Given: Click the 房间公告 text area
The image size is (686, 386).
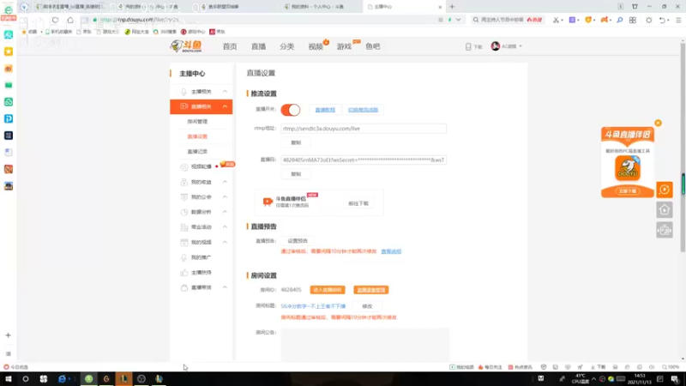Looking at the screenshot, I should 365,345.
